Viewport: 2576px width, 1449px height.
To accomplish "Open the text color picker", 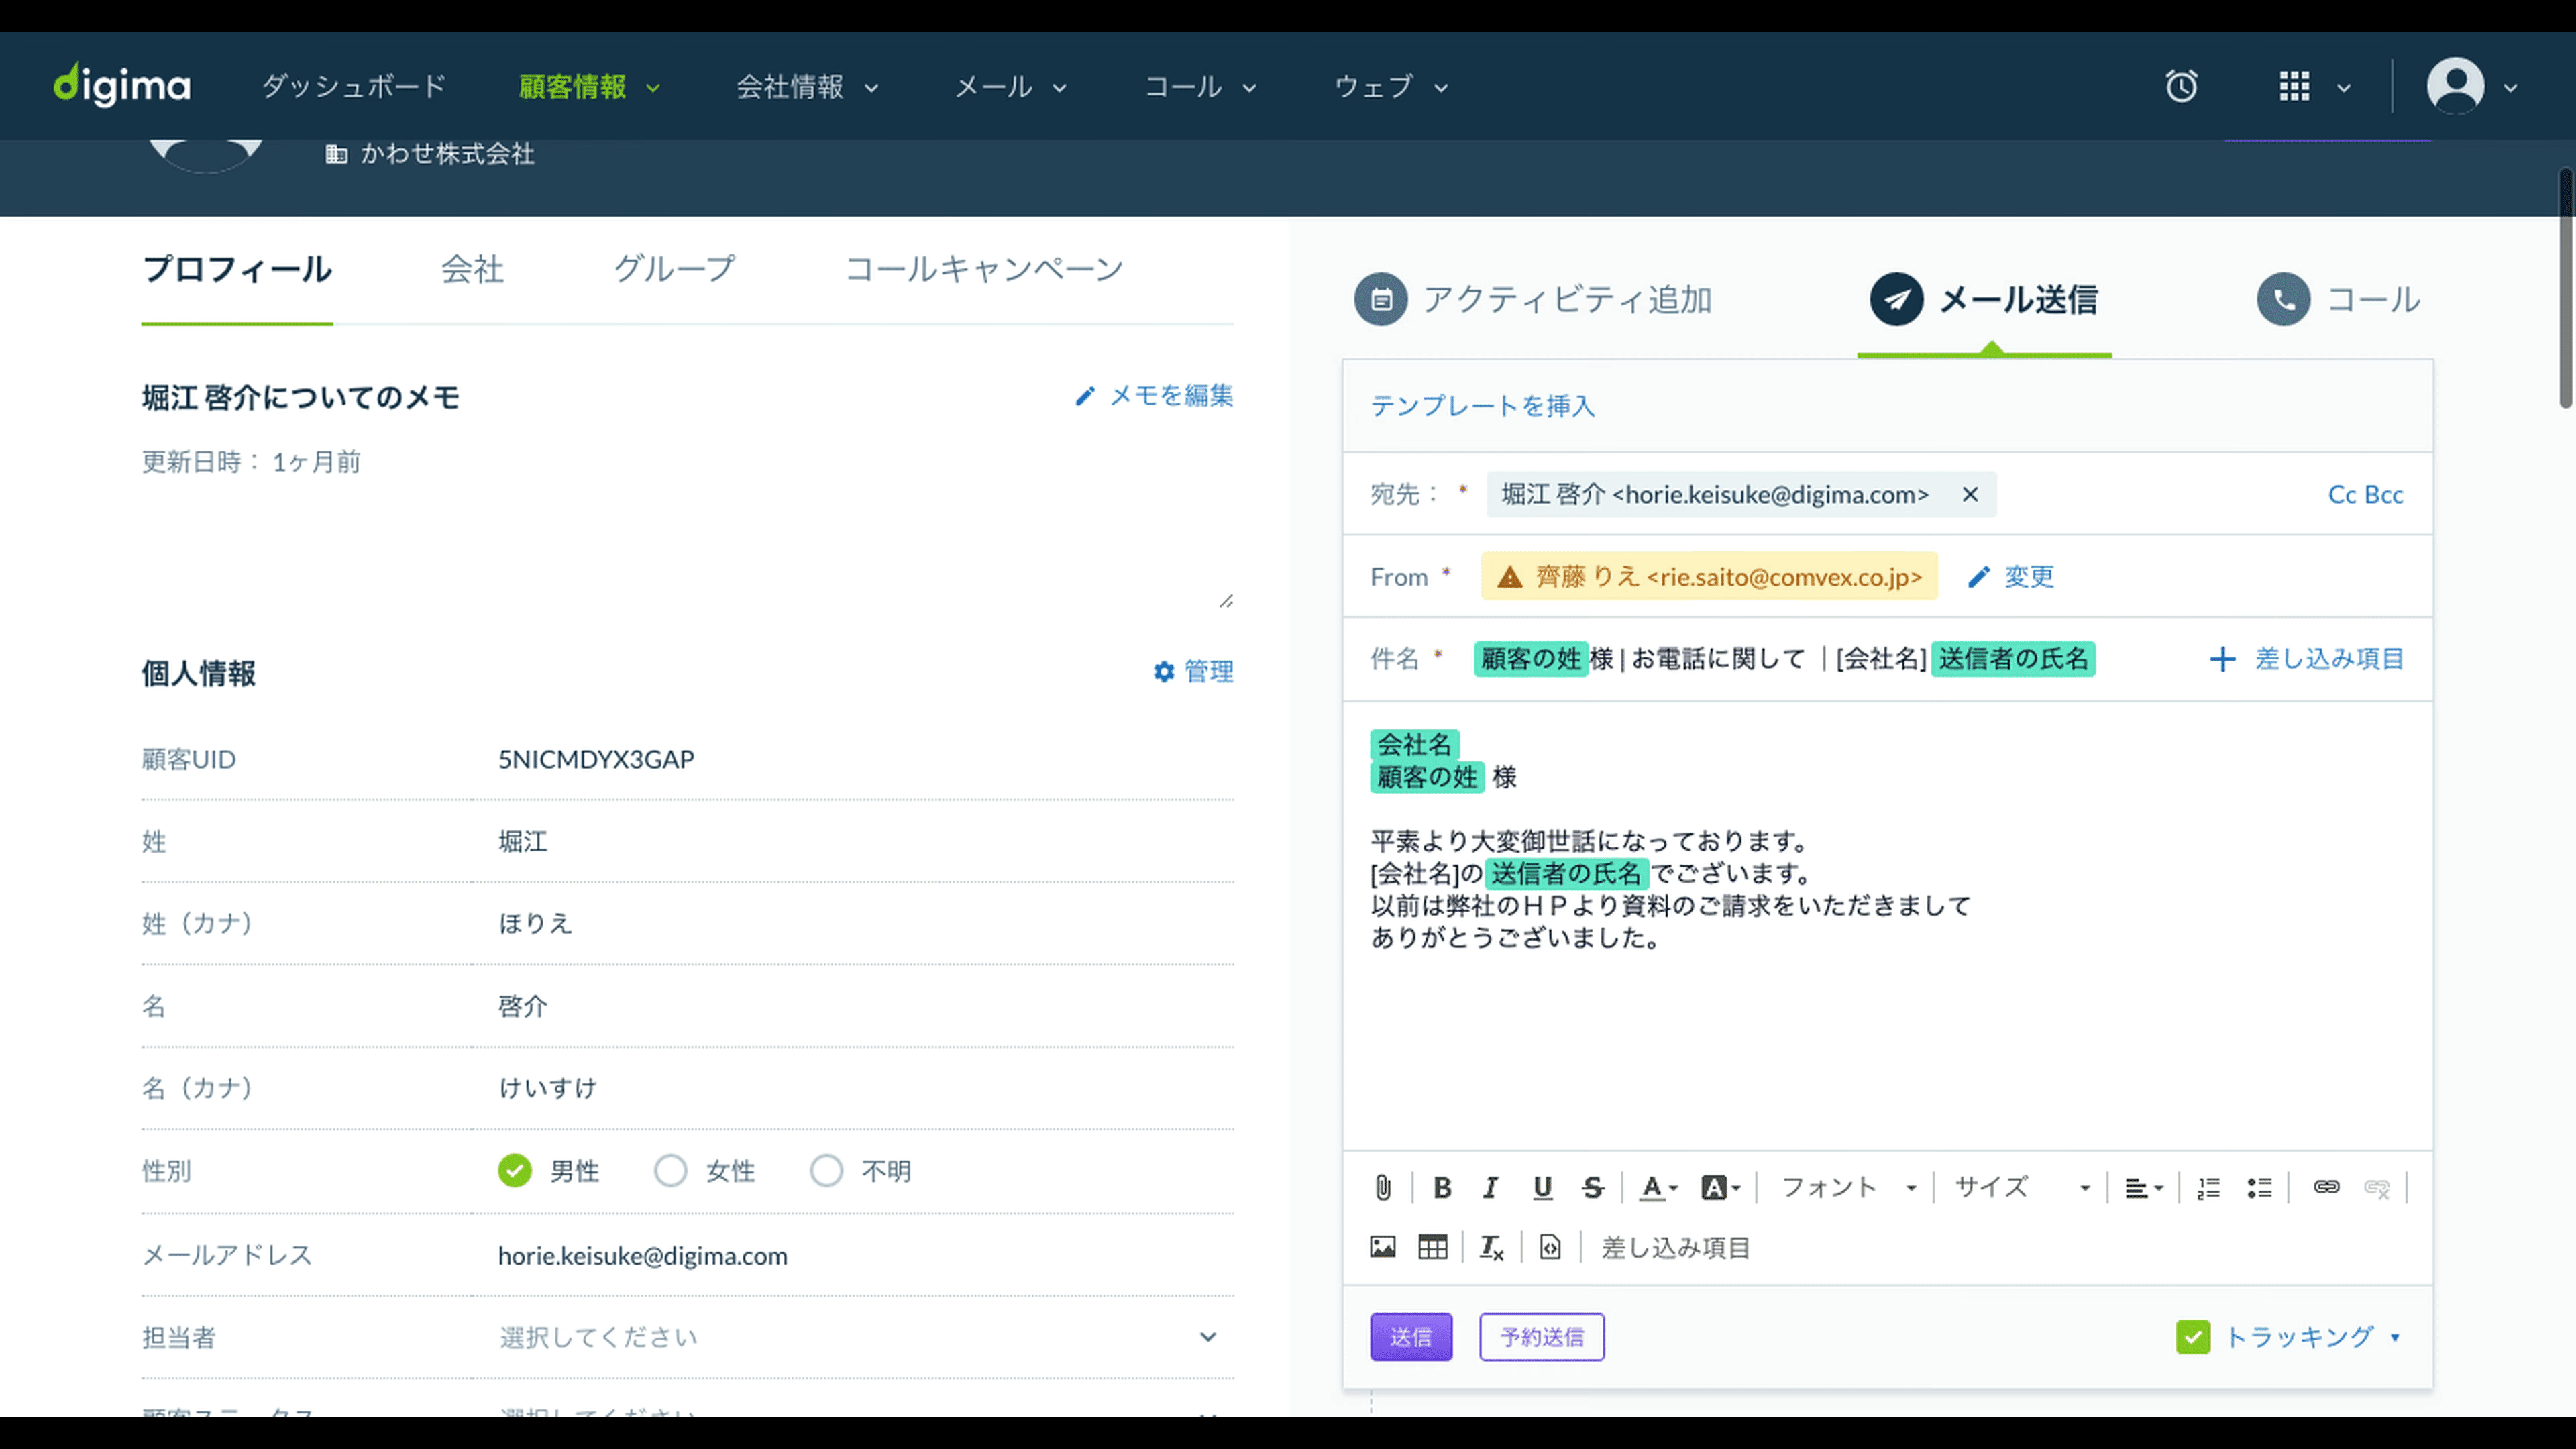I will [x=1658, y=1187].
